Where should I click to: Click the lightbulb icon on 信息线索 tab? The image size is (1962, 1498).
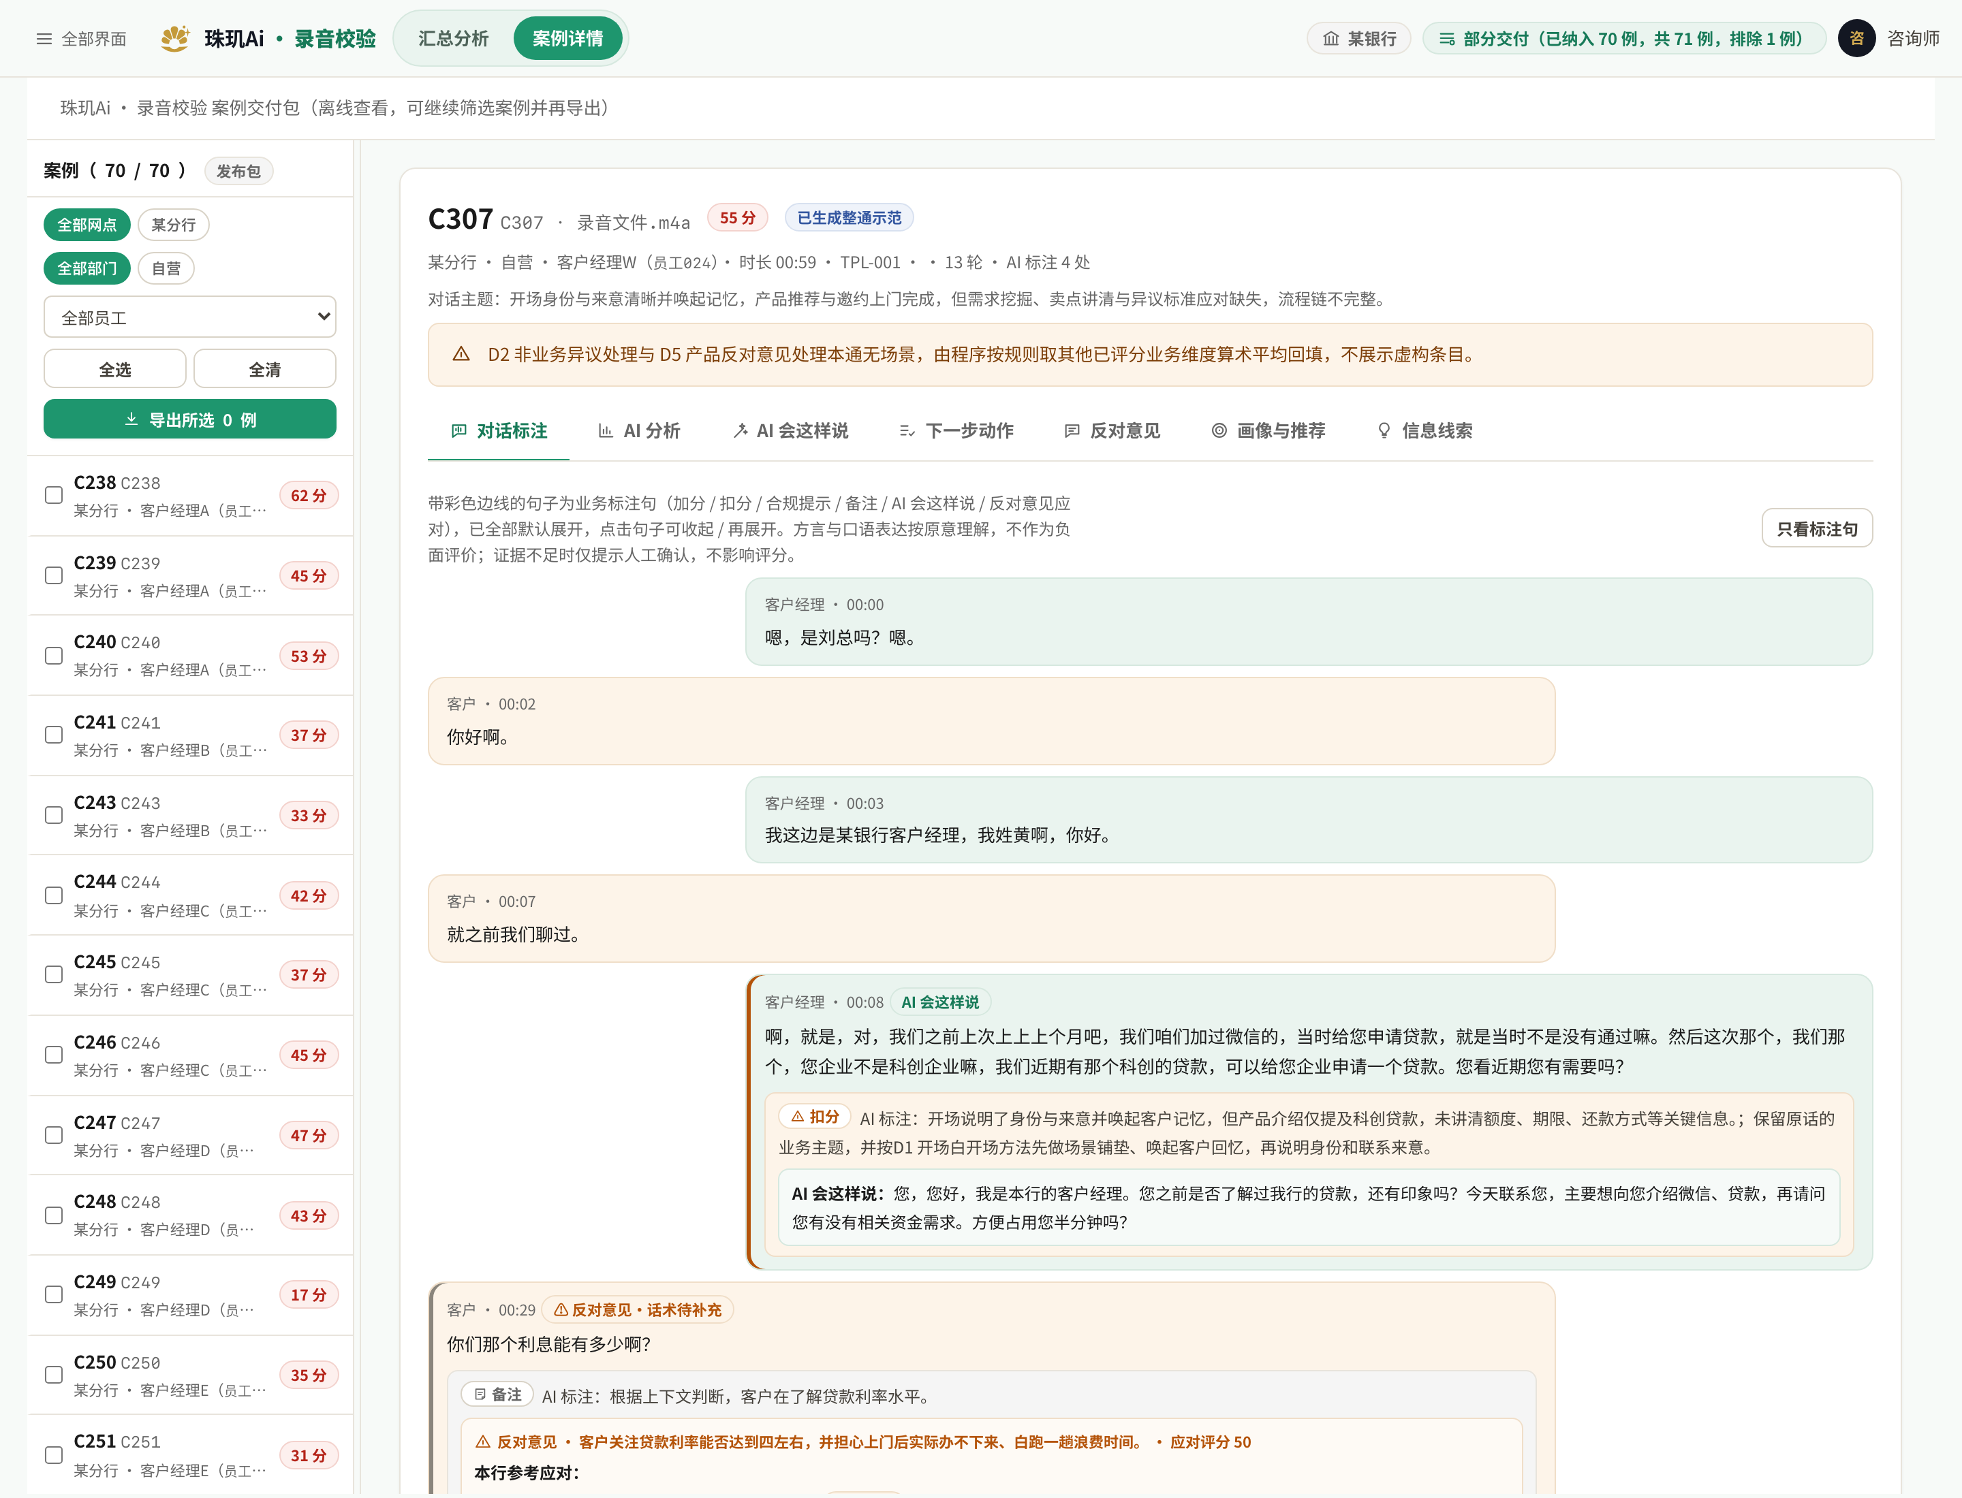click(x=1384, y=430)
